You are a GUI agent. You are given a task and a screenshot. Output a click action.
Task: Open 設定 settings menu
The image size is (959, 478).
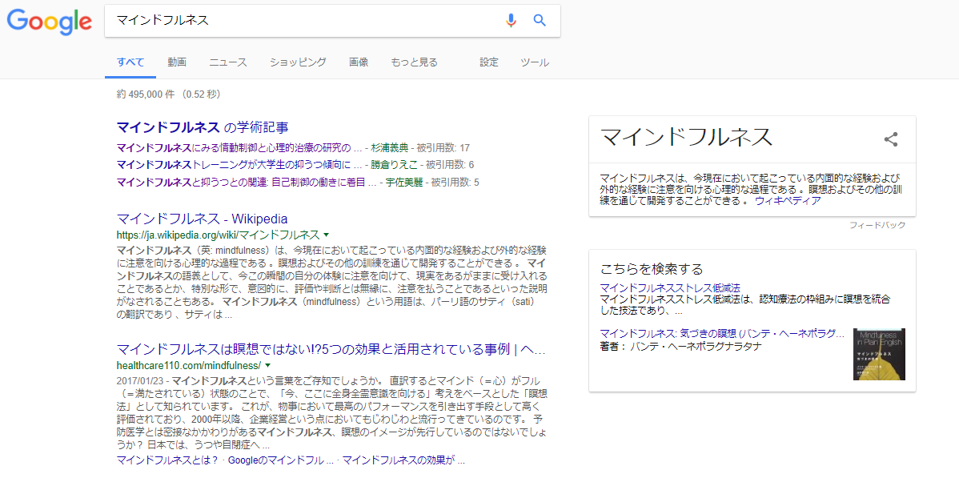(x=488, y=62)
